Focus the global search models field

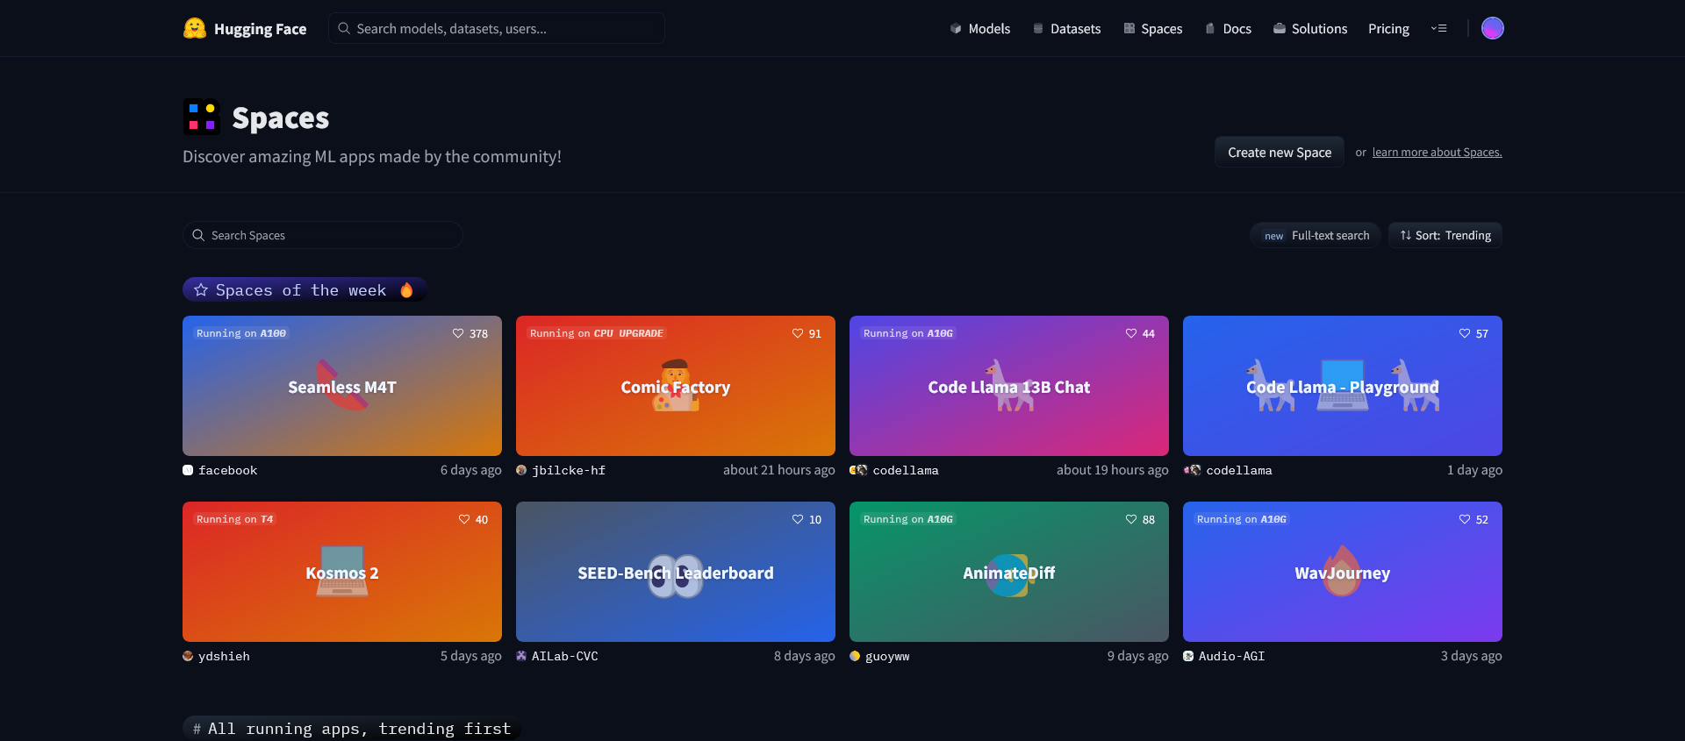[497, 28]
